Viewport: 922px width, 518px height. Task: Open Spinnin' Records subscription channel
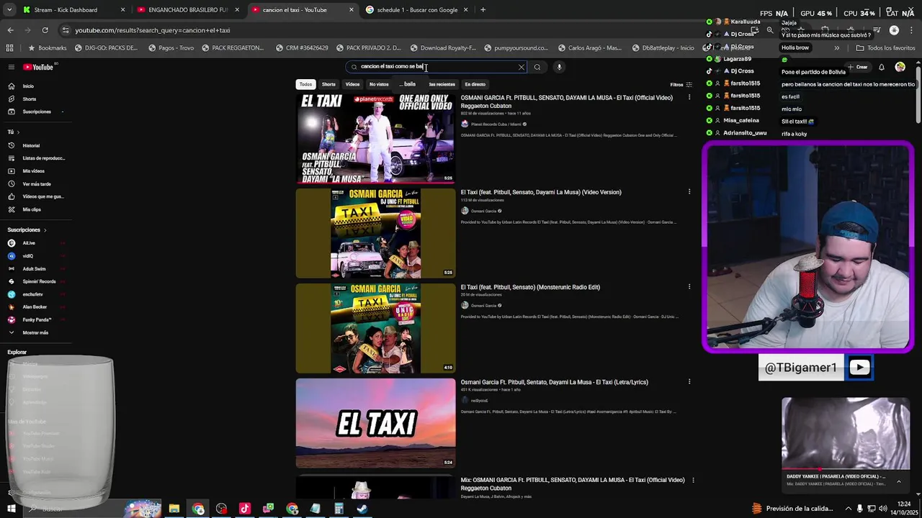click(x=39, y=281)
